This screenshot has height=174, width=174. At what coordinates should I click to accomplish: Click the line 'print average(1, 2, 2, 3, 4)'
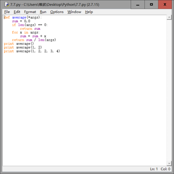(x=32, y=51)
